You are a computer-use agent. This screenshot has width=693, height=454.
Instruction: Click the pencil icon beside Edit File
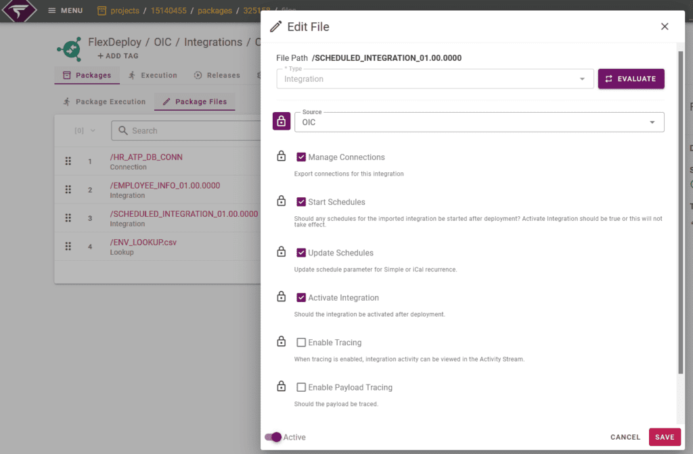click(x=276, y=27)
